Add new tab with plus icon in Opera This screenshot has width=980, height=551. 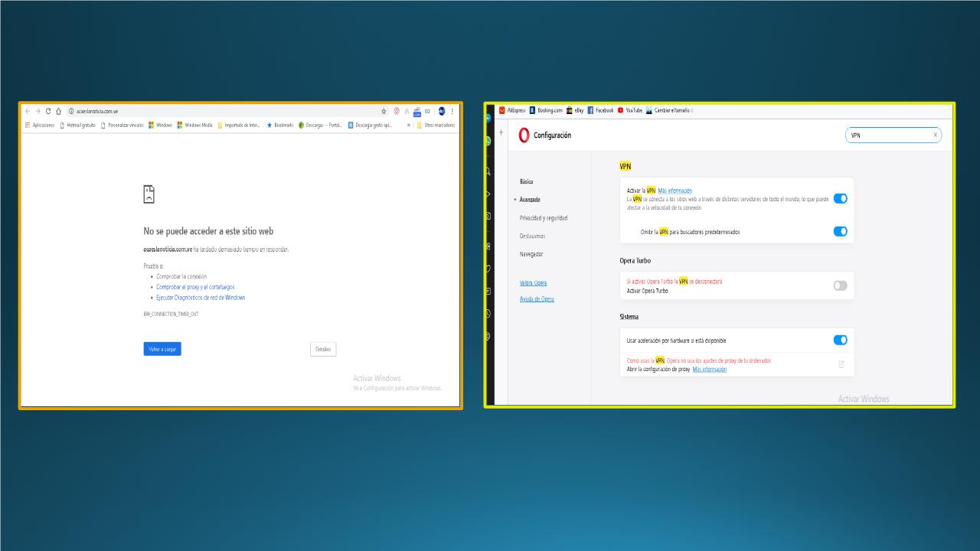click(x=501, y=132)
